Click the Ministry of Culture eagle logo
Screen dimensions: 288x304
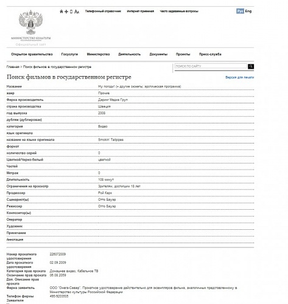tap(31, 22)
